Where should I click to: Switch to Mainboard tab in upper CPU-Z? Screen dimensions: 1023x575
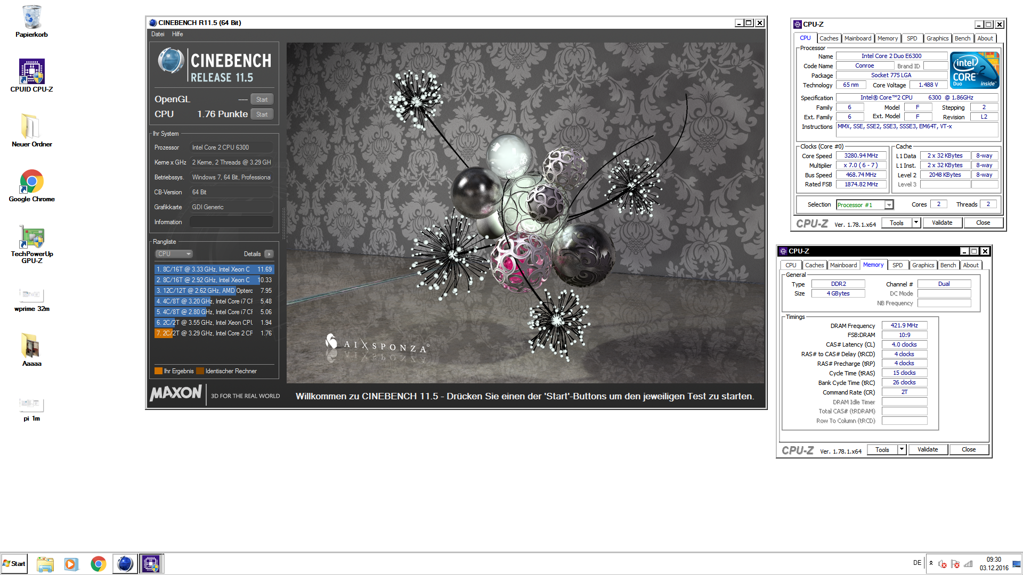tap(858, 38)
